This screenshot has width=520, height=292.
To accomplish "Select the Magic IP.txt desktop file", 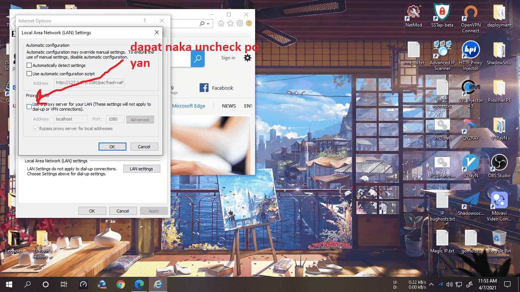I will (x=442, y=242).
